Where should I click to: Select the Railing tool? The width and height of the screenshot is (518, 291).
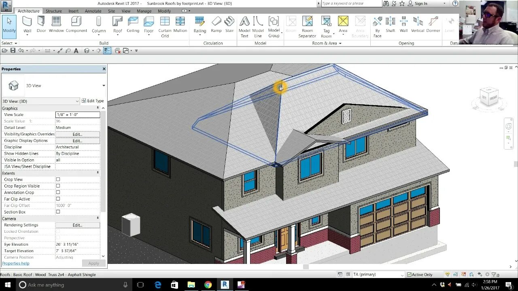(x=200, y=25)
